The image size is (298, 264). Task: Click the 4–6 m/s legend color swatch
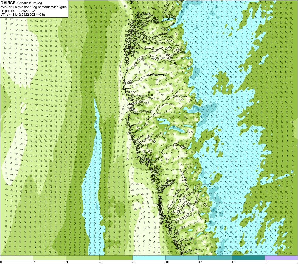[83, 257]
